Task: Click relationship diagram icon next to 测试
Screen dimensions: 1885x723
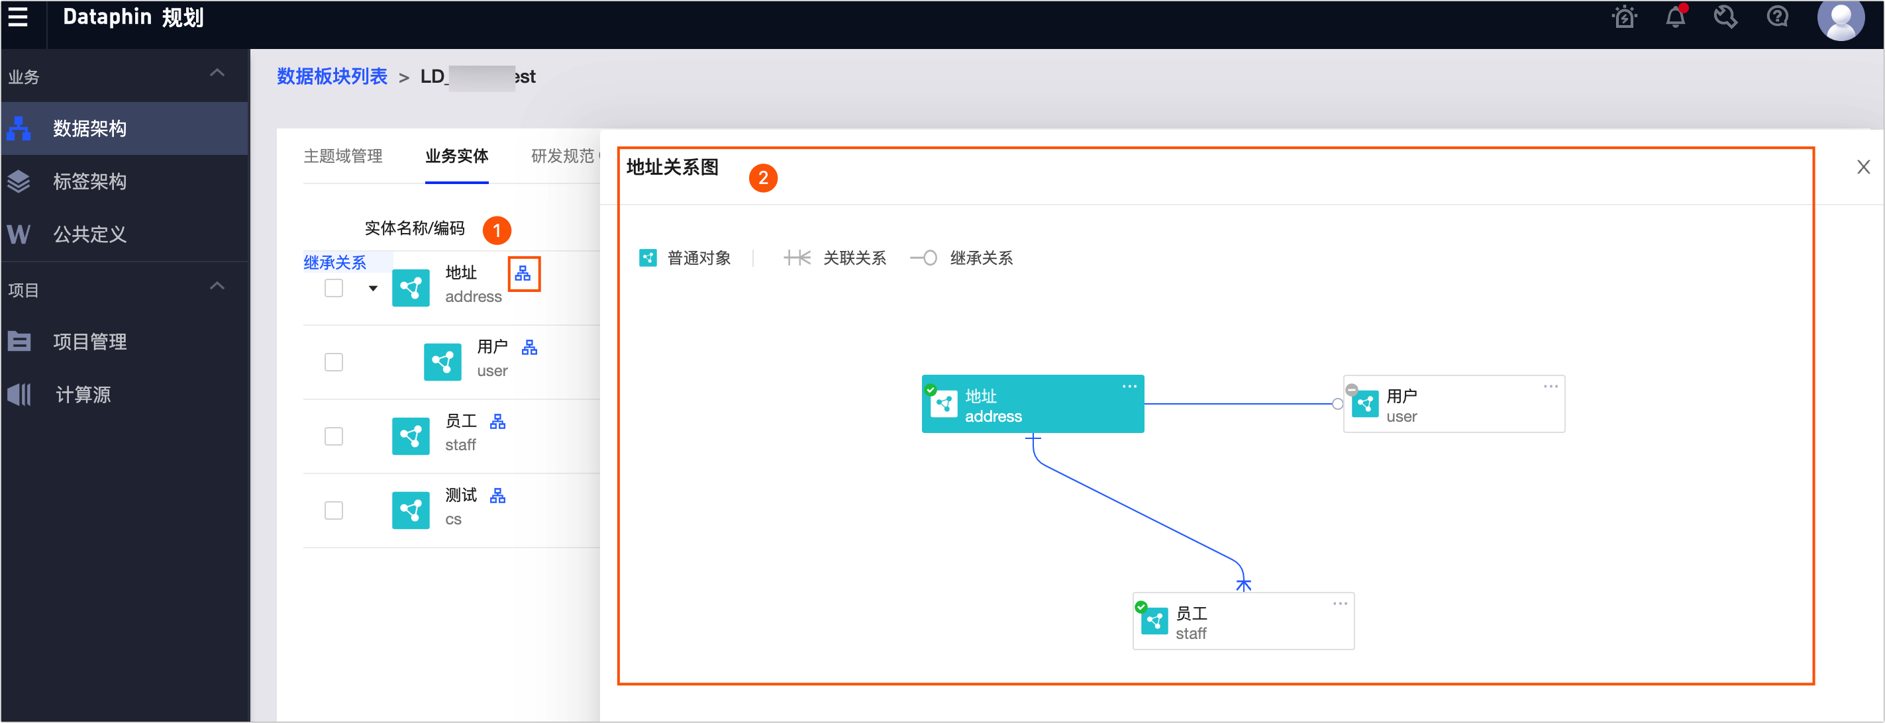Action: [497, 496]
